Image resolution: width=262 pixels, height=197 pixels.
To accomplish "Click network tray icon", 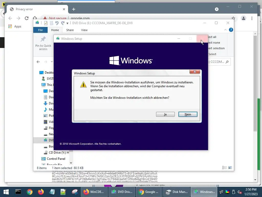I will point(221,192).
